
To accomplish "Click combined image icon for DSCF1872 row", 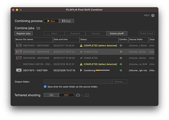I will [x=121, y=70].
